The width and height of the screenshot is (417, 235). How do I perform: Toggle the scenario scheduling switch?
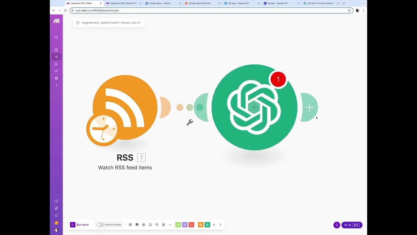(x=100, y=225)
